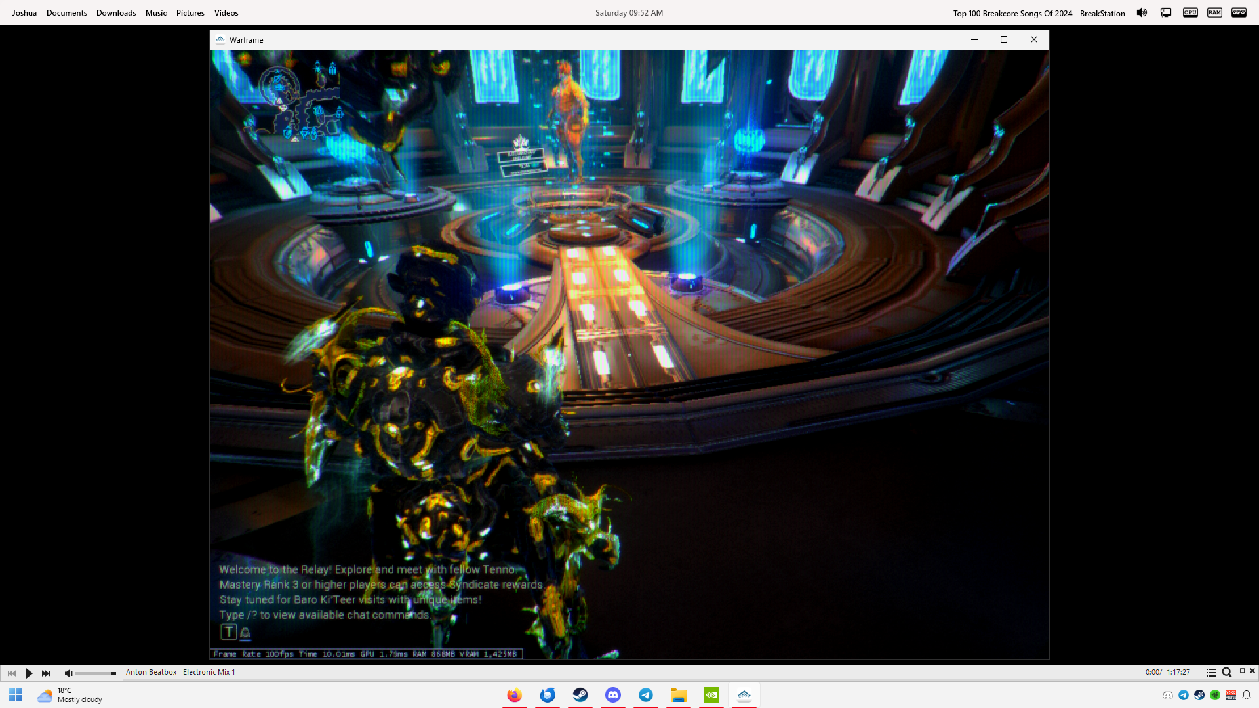
Task: Open the Pictures toolbar folder
Action: [x=190, y=12]
